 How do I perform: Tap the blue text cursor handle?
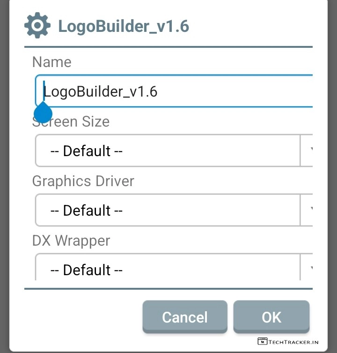click(43, 113)
